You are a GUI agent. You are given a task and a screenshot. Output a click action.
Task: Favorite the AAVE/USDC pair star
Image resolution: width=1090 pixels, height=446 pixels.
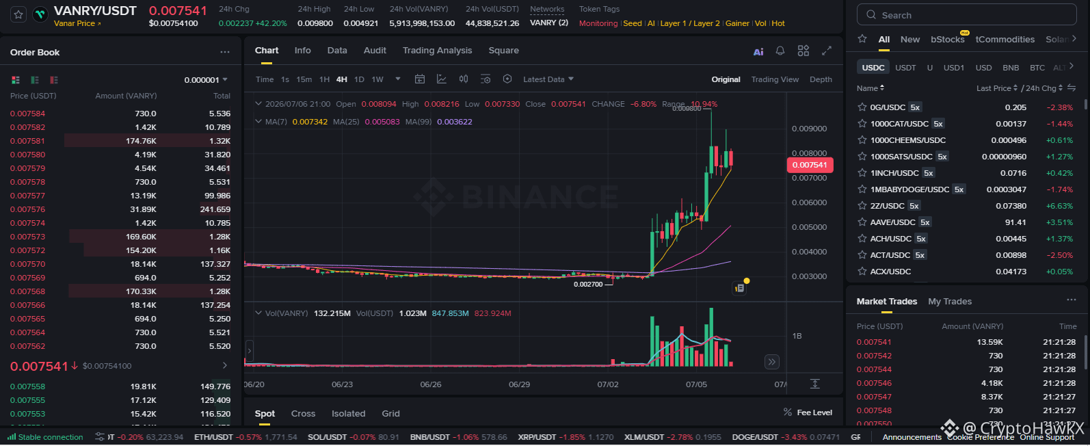pyautogui.click(x=862, y=222)
